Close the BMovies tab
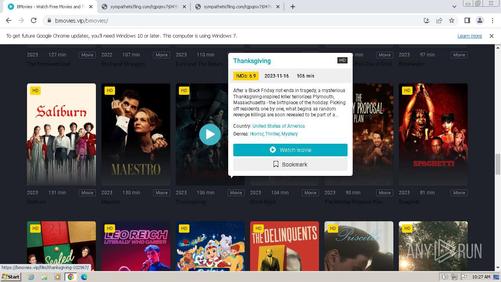This screenshot has height=282, width=501. click(x=91, y=7)
